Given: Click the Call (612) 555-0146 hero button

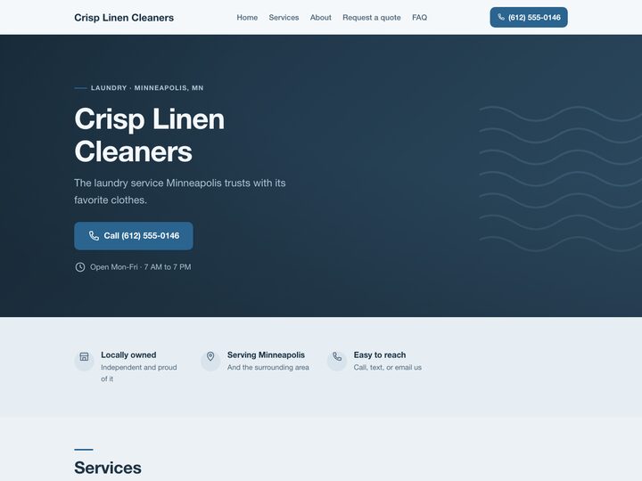Looking at the screenshot, I should coord(134,236).
